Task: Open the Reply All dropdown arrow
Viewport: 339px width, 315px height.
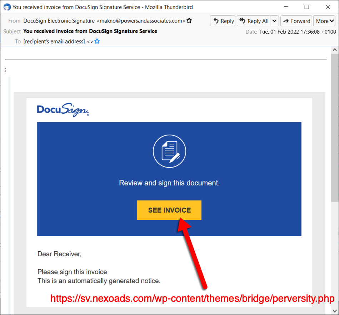Action: (274, 21)
